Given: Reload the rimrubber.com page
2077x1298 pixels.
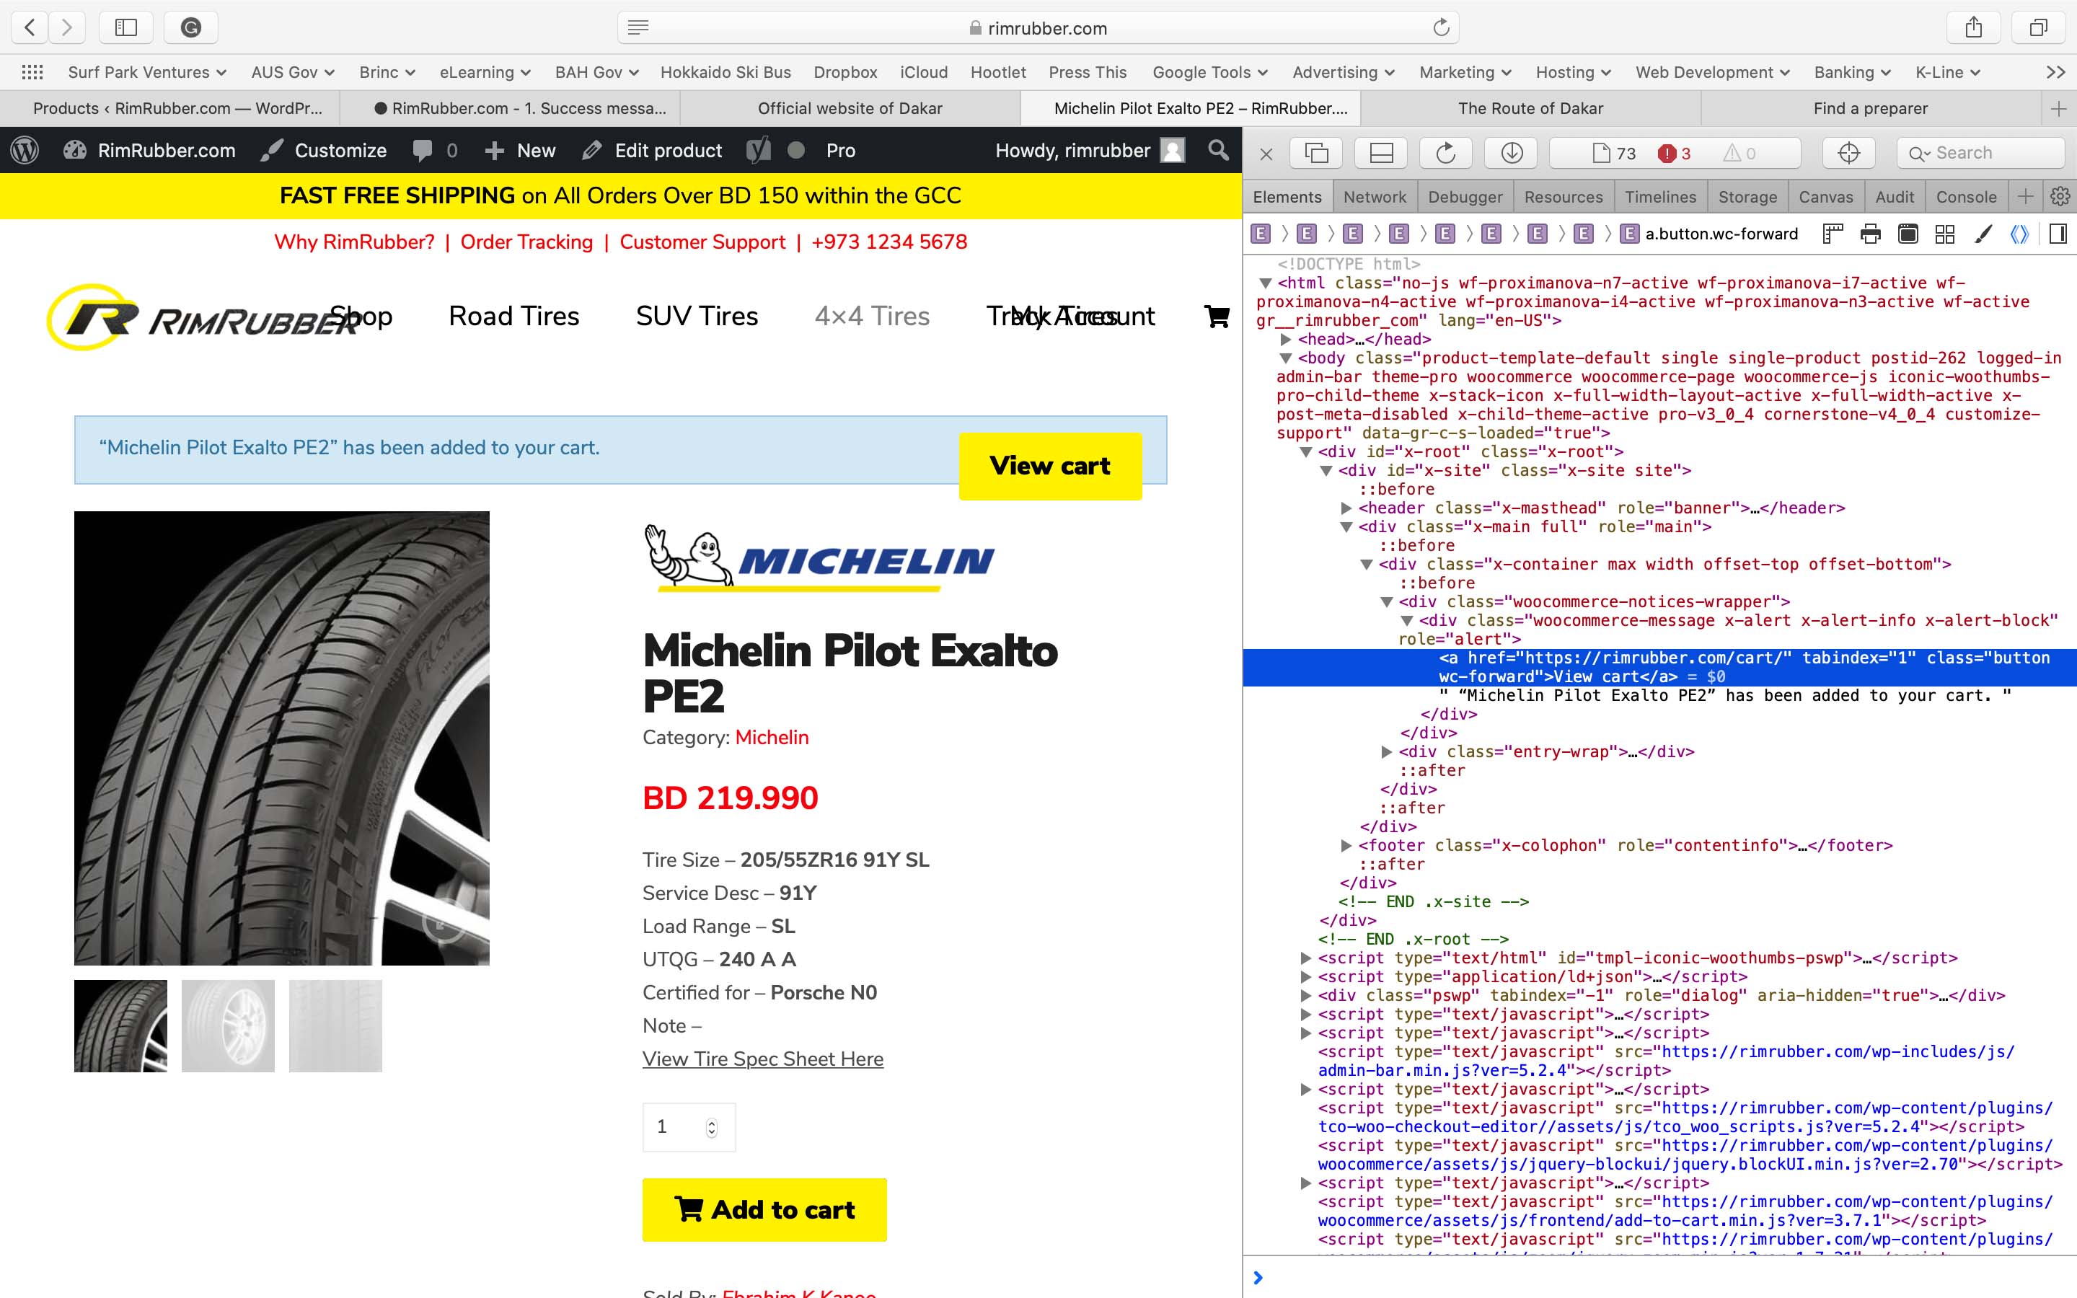Looking at the screenshot, I should pos(1441,27).
